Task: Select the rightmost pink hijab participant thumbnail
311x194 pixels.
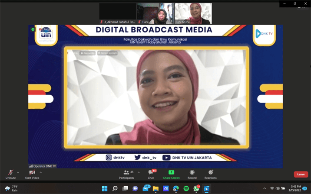Action: click(193, 13)
